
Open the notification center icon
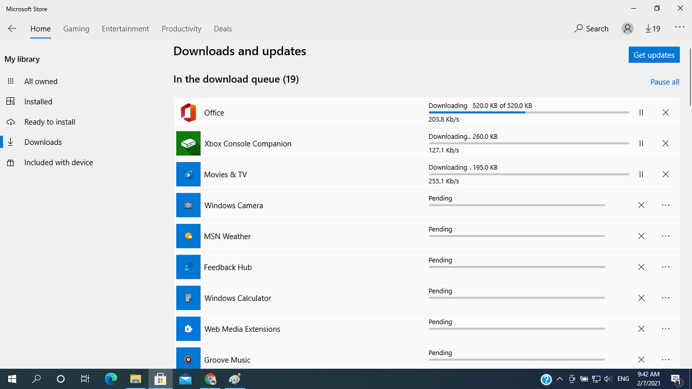click(676, 379)
